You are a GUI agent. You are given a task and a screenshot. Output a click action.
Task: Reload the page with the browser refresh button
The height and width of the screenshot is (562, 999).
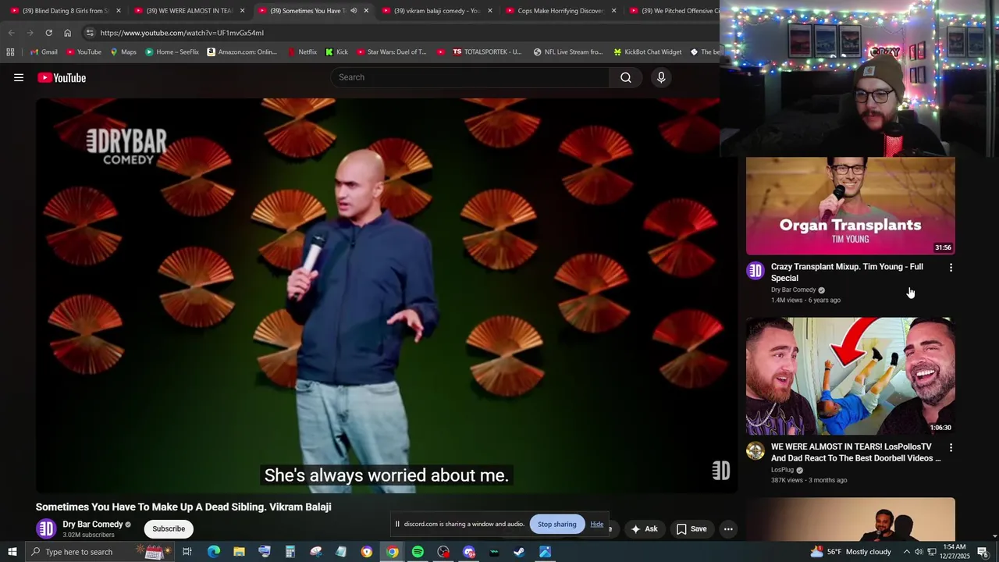[48, 33]
